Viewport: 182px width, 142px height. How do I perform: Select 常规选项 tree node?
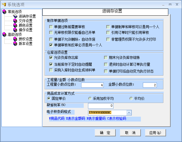click(15, 12)
